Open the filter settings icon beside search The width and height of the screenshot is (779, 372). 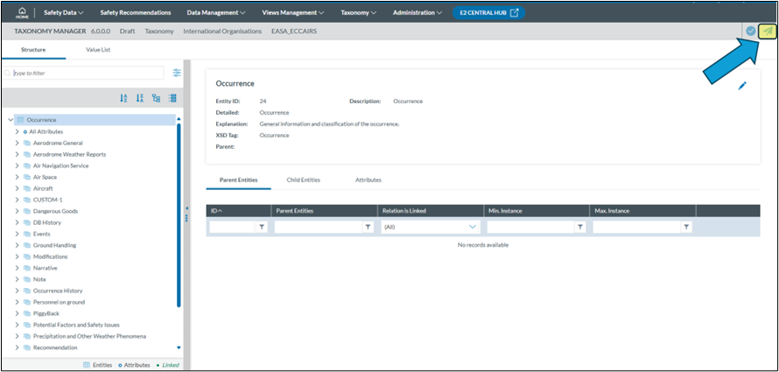[177, 74]
